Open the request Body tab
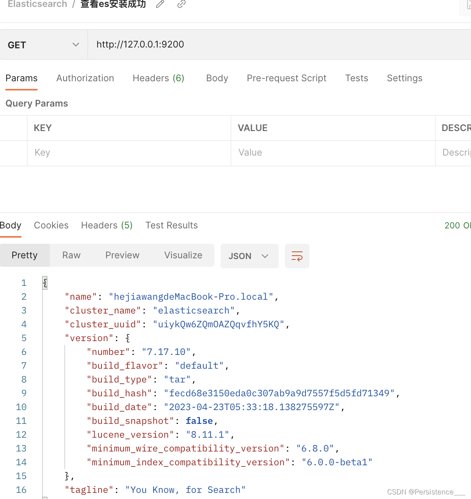This screenshot has height=499, width=471. click(217, 78)
